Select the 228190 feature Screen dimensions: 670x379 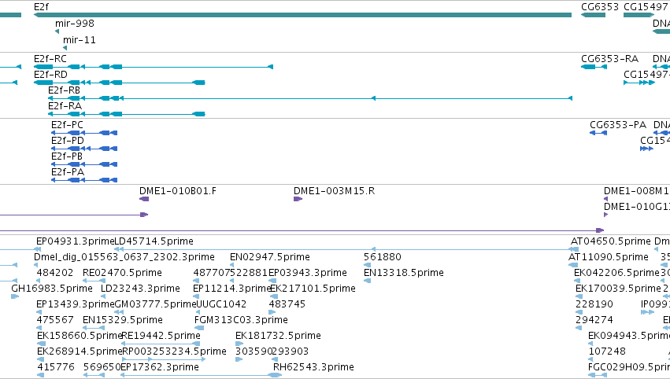click(579, 312)
